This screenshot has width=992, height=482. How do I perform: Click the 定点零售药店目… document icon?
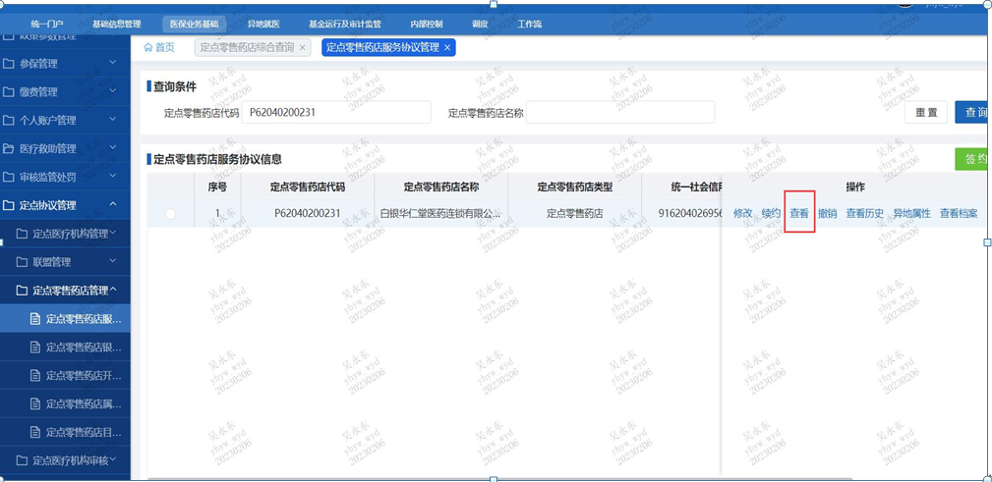35,432
